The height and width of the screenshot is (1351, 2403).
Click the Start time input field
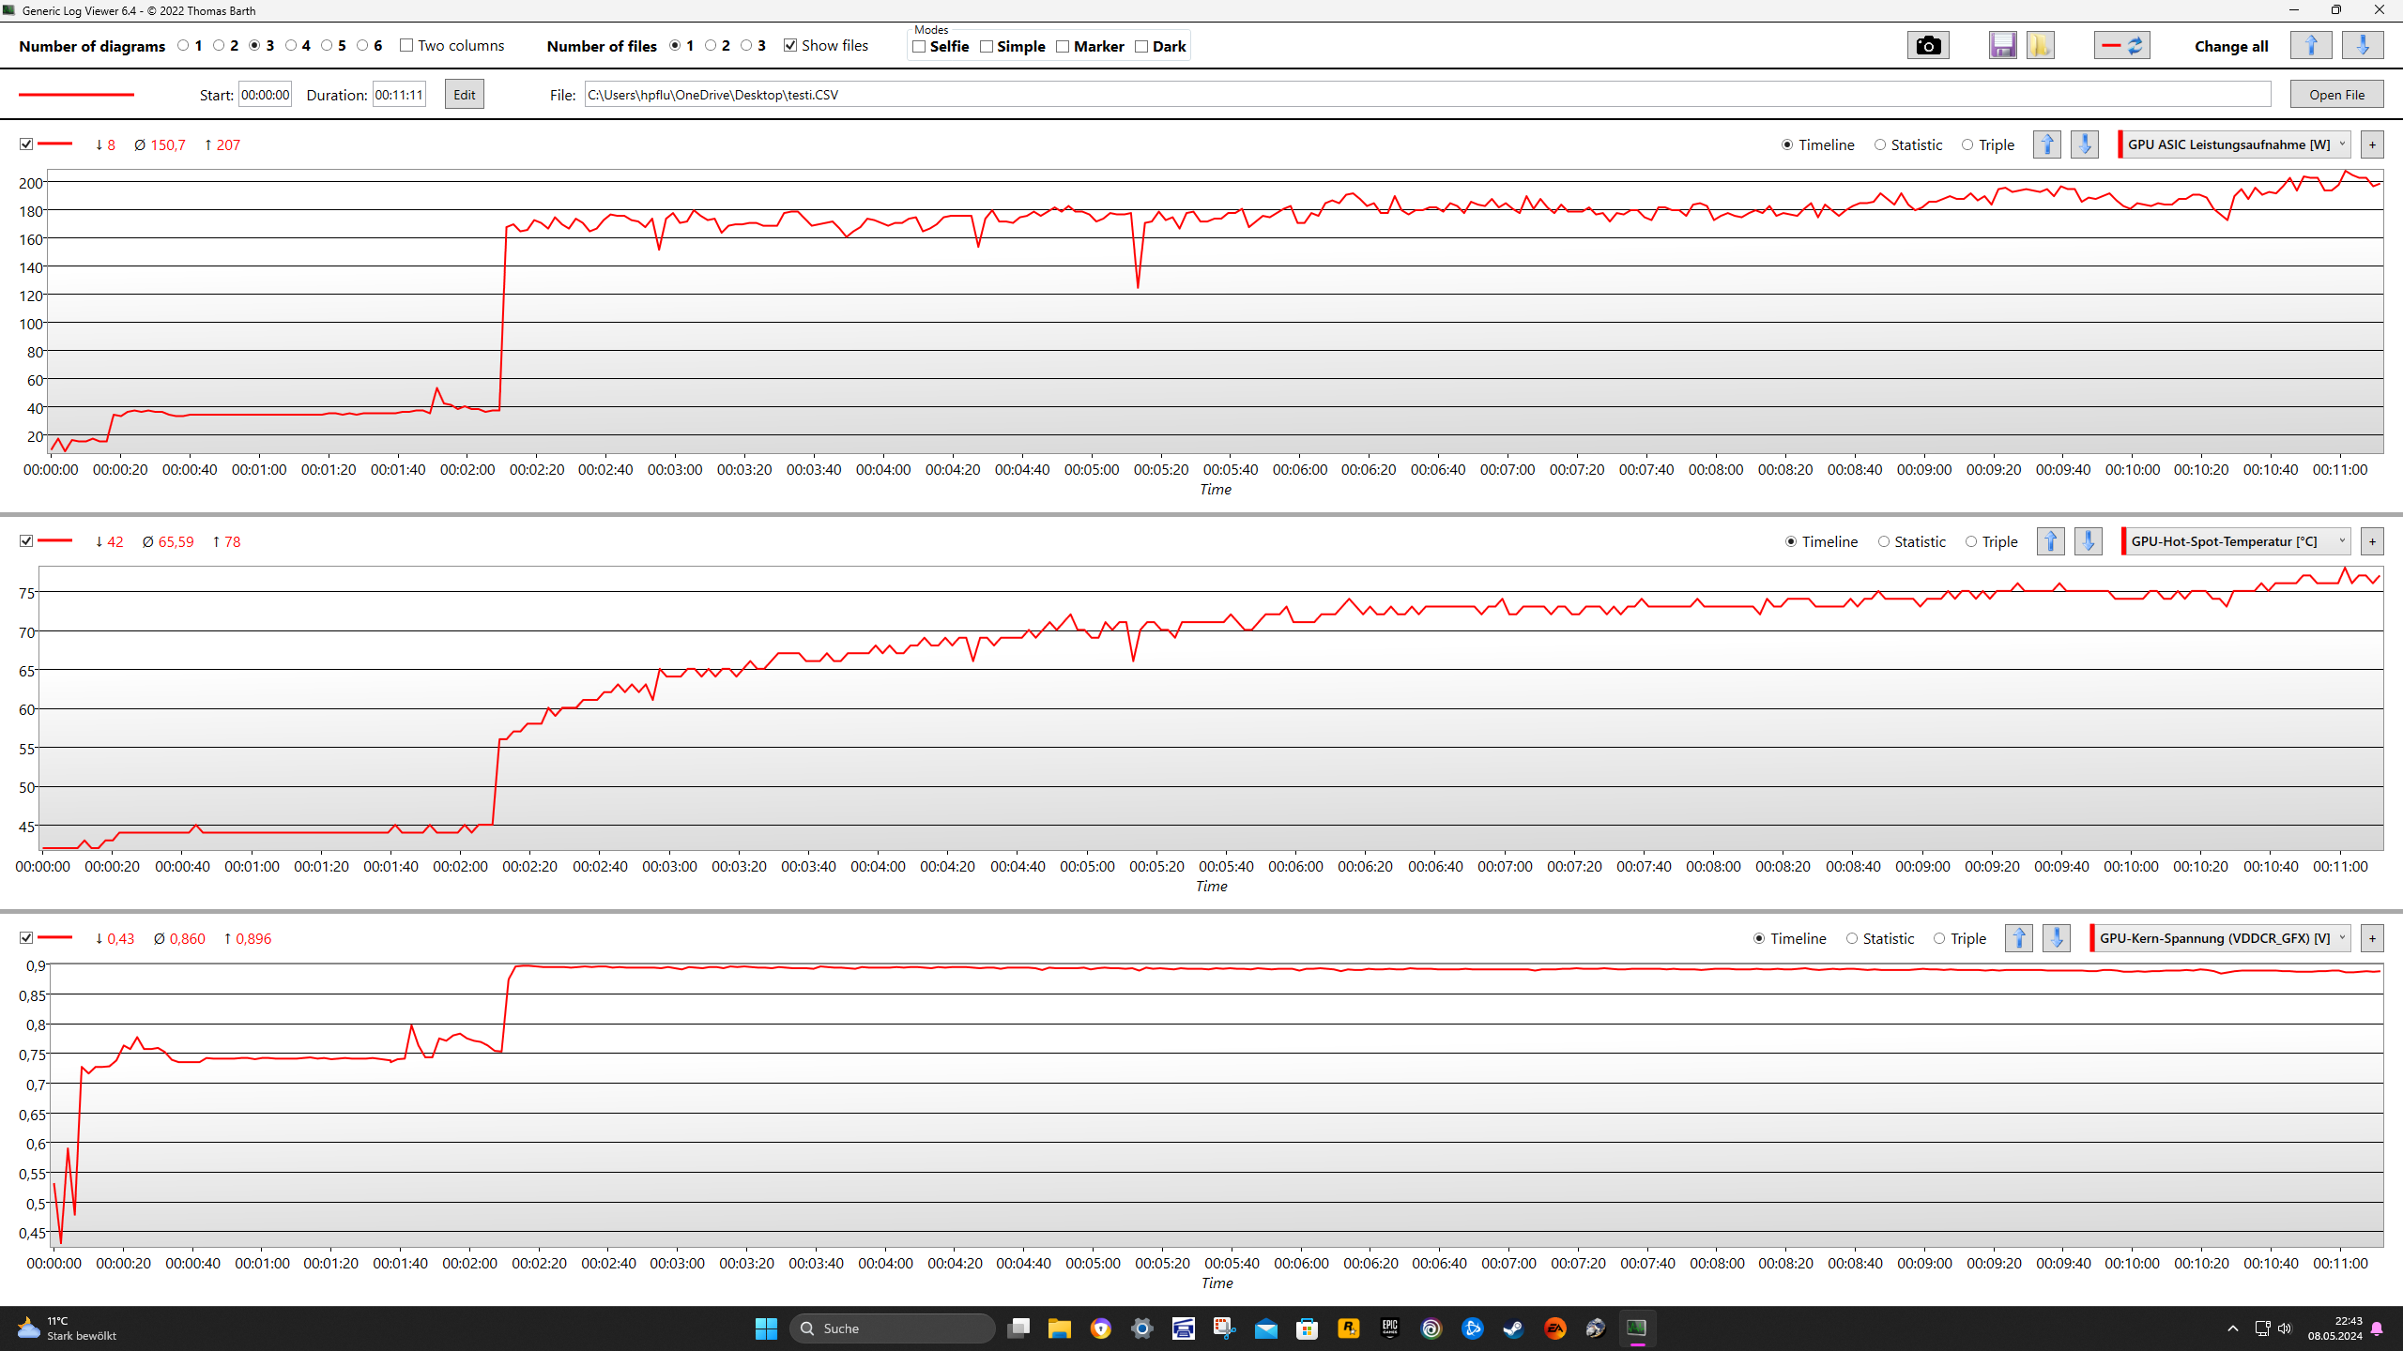click(x=265, y=95)
